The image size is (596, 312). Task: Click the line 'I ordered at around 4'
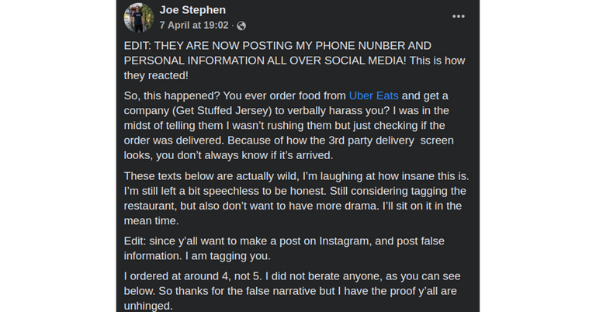[292, 276]
